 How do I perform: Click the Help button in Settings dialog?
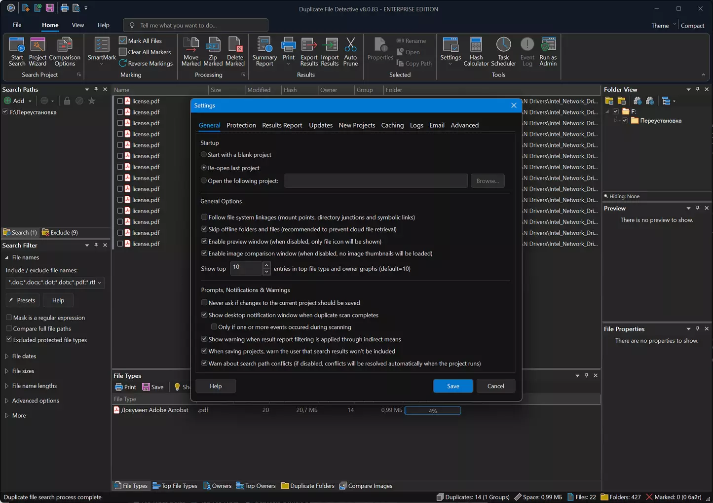[x=216, y=386]
